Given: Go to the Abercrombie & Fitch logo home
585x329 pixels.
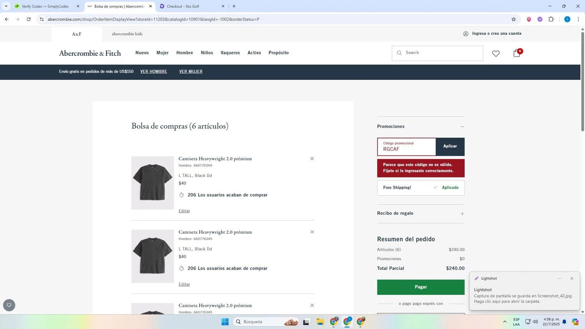Looking at the screenshot, I should point(90,53).
